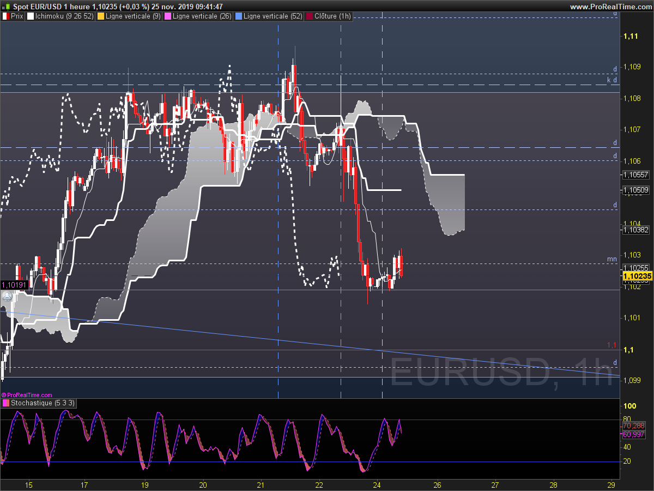
Task: Click the stochastic value label 70,288
Action: [x=633, y=426]
